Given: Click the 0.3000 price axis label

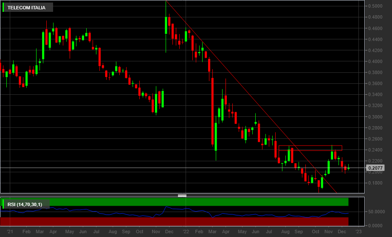Looking at the screenshot, I should point(375,117).
